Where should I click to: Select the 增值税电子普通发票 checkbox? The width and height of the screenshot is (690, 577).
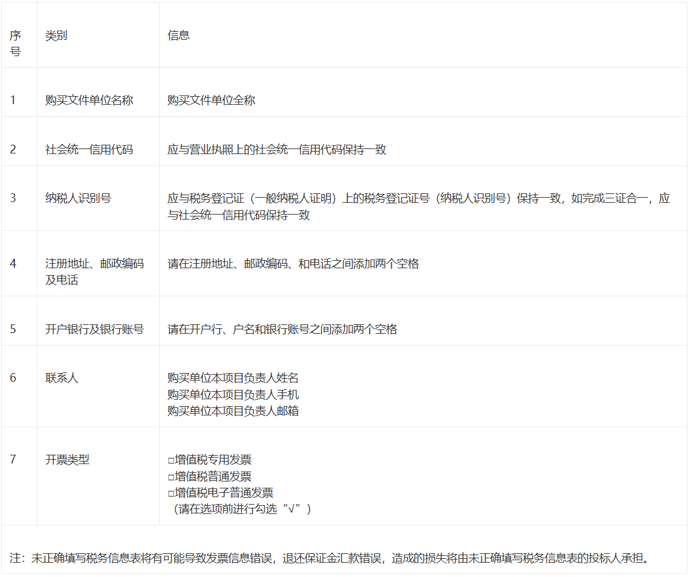pyautogui.click(x=171, y=493)
